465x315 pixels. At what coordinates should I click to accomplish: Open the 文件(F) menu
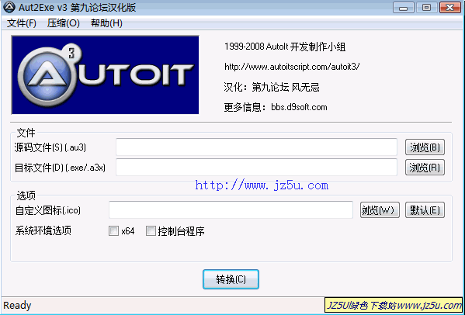(22, 23)
